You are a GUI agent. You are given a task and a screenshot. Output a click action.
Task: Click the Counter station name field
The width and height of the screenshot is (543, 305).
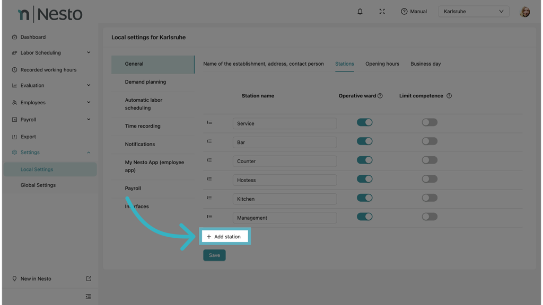click(284, 161)
